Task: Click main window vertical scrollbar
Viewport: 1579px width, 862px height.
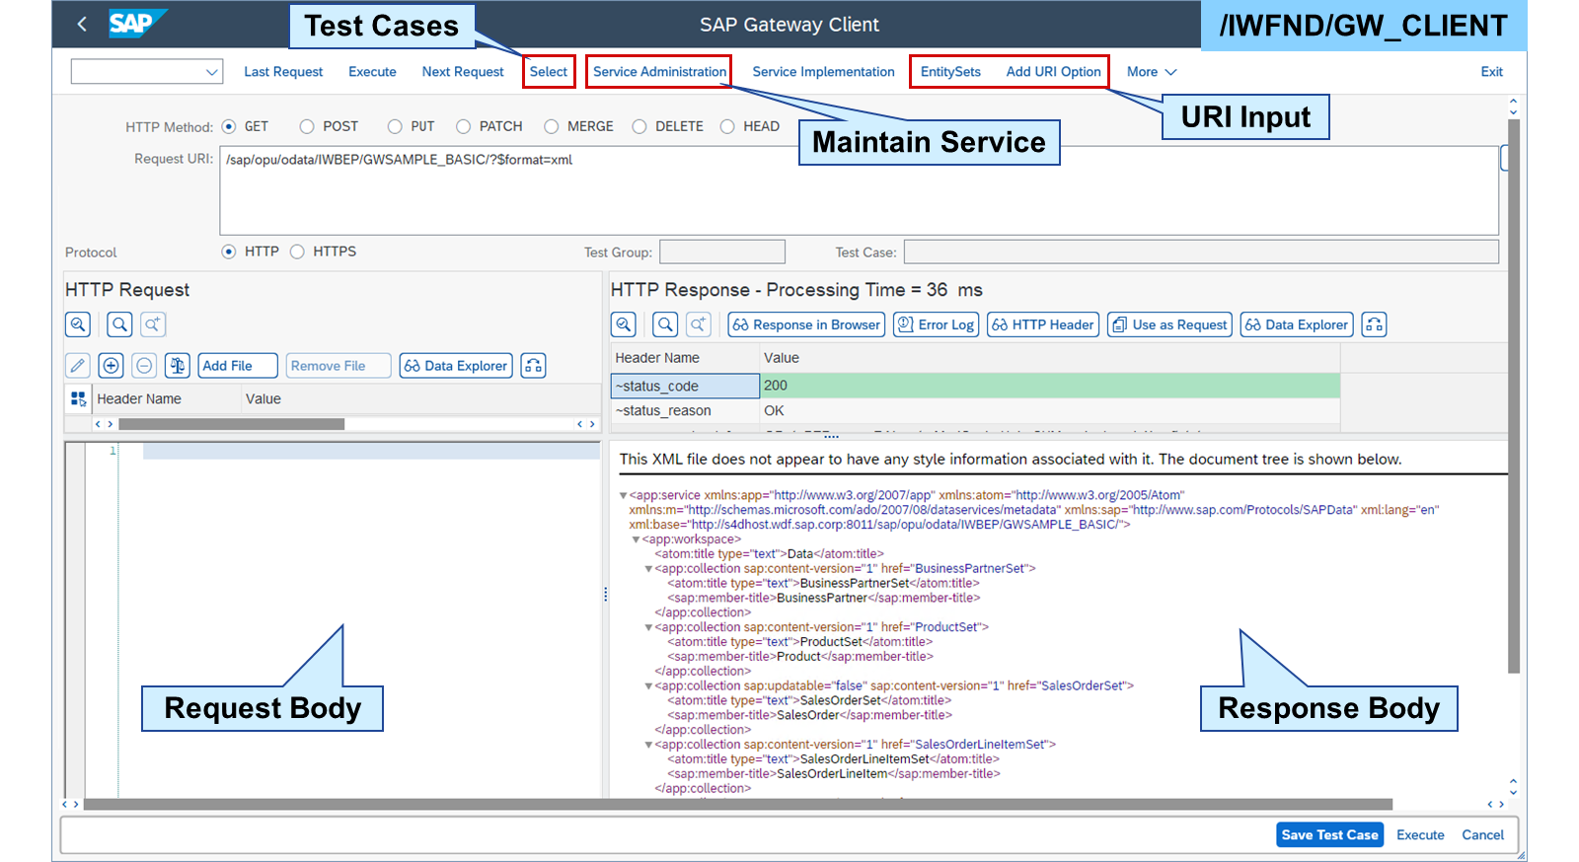Action: (x=1514, y=396)
